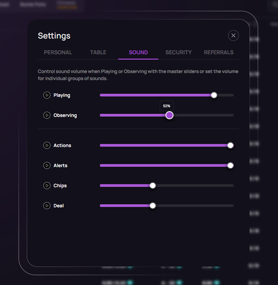Preview the Deal sound
Image resolution: width=278 pixels, height=285 pixels.
[47, 206]
